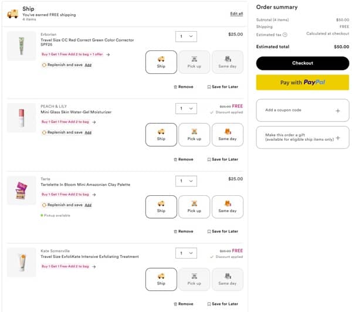Screen dimensions: 352x312
Task: Pay with PayPal button
Action: pyautogui.click(x=302, y=83)
